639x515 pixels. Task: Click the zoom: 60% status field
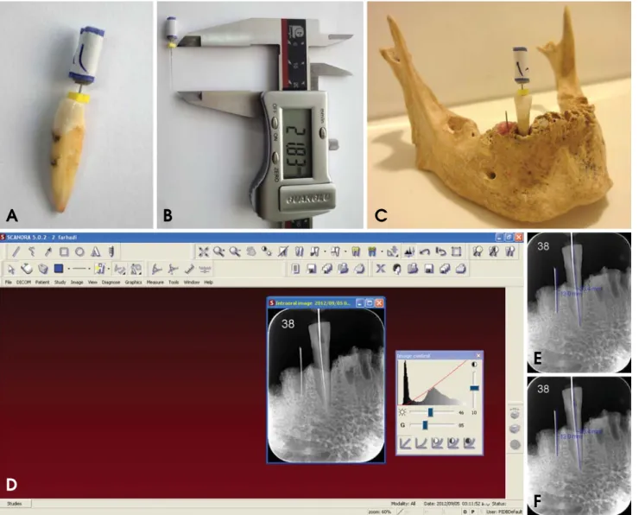[x=379, y=512]
